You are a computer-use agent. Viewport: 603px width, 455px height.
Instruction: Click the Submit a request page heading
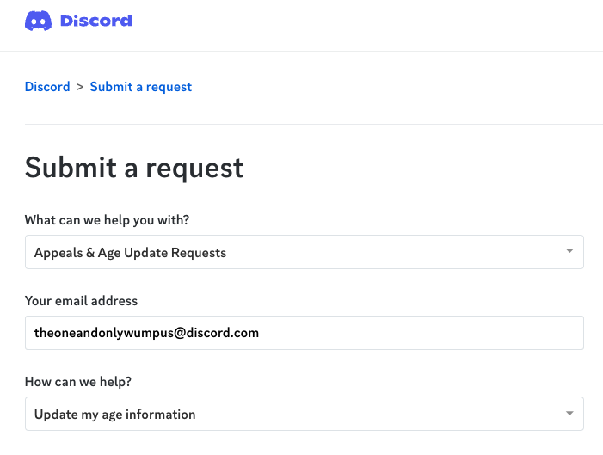[x=134, y=168]
